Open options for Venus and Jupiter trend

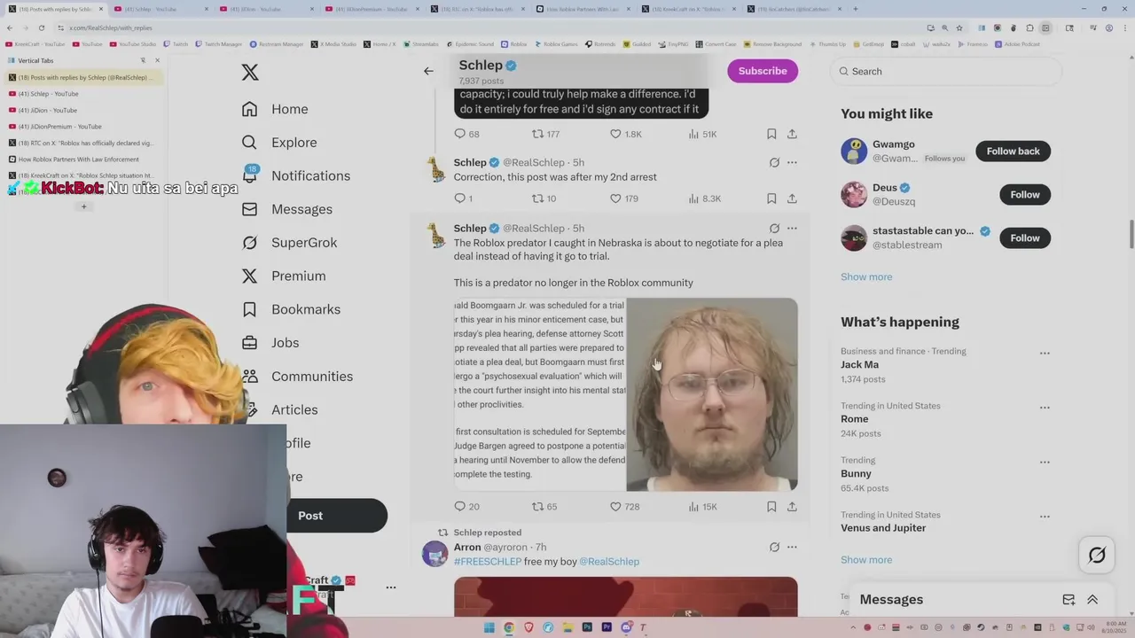[x=1045, y=517]
